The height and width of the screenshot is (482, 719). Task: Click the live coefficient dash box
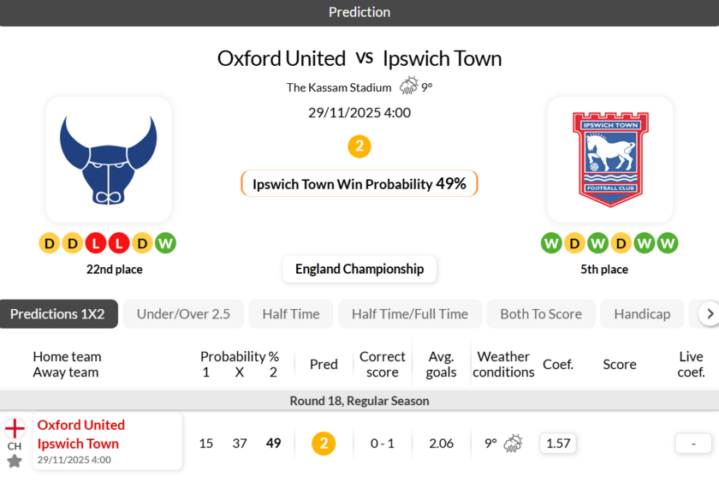(x=693, y=443)
